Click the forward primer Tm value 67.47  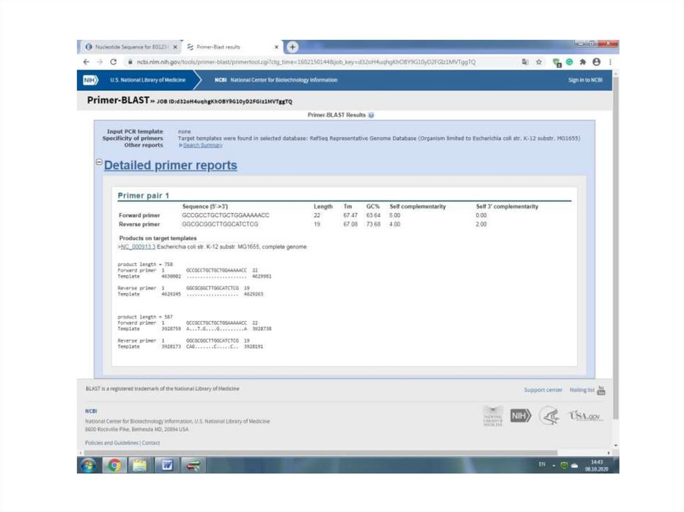[350, 216]
